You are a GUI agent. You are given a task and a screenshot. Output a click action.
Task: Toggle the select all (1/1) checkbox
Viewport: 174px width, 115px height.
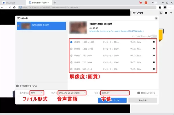pyautogui.click(x=17, y=86)
